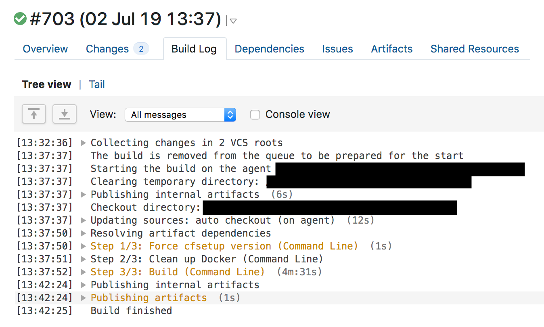Expand Step 3/3 Build log node
Image resolution: width=544 pixels, height=327 pixels.
click(x=83, y=272)
